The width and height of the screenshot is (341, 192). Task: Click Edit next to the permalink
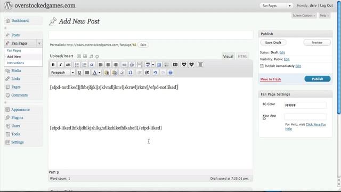pos(143,45)
